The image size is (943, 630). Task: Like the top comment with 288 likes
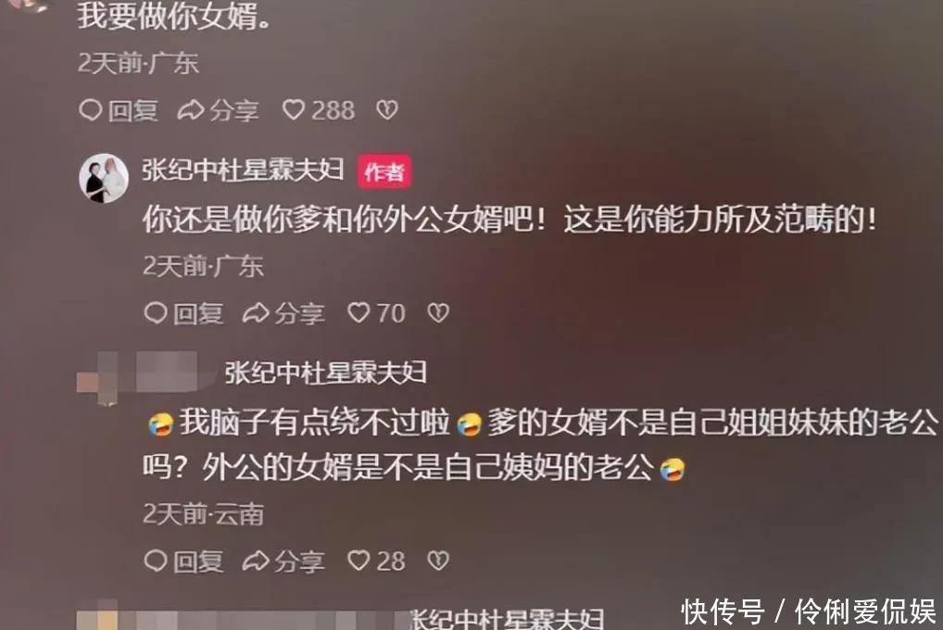(319, 110)
